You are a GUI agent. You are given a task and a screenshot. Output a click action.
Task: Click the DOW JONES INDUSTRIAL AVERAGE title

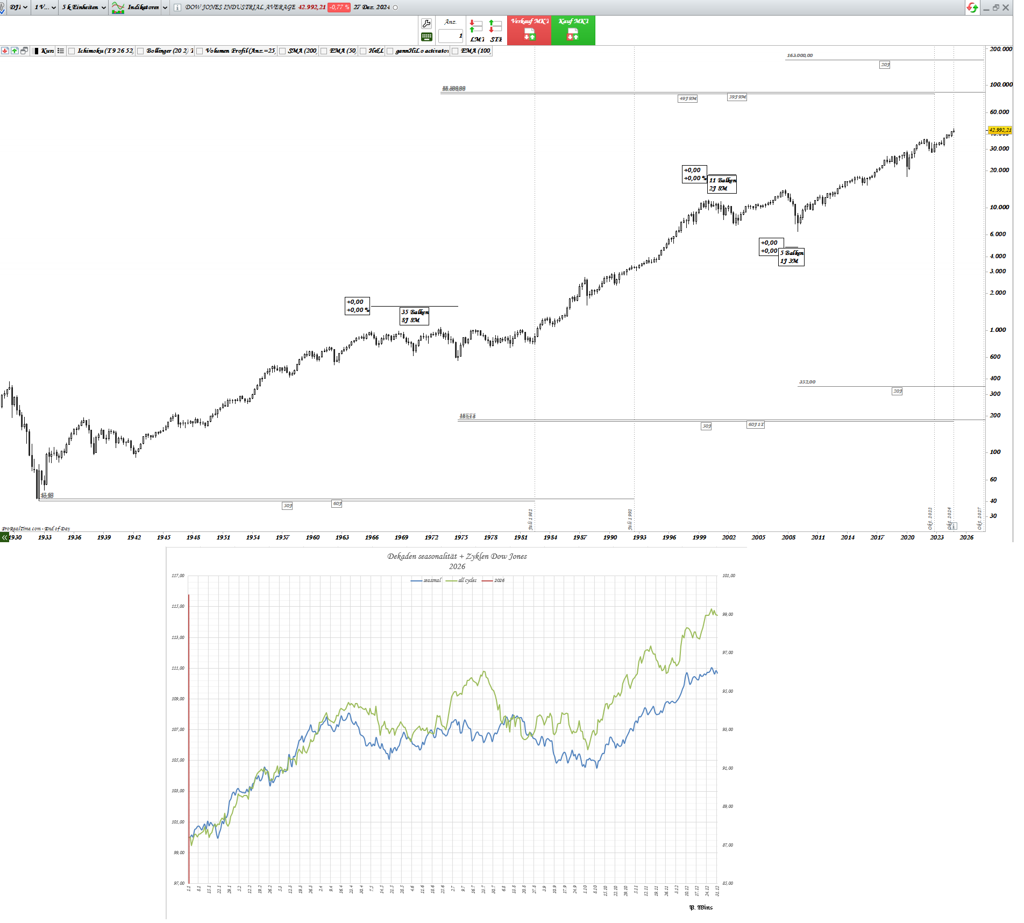[240, 8]
